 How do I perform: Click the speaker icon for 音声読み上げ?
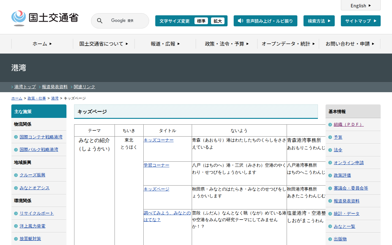tap(240, 21)
